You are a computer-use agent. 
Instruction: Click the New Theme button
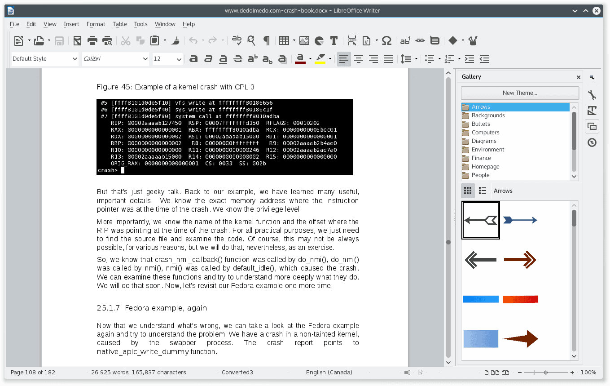click(520, 93)
